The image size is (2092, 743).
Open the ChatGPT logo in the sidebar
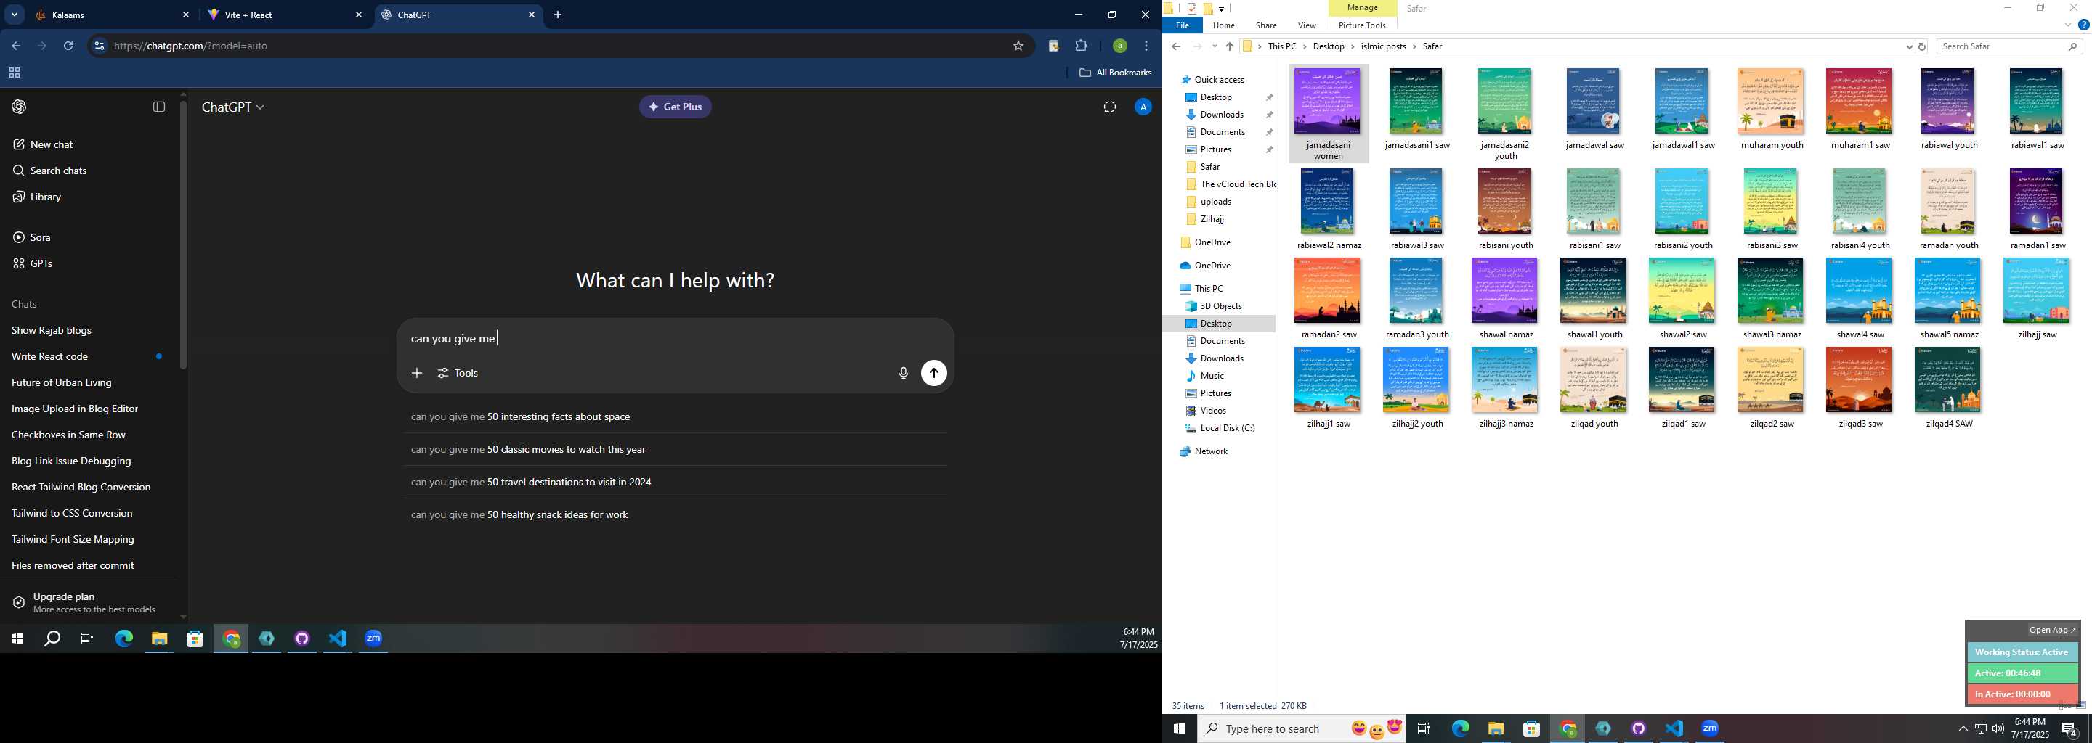(x=19, y=107)
